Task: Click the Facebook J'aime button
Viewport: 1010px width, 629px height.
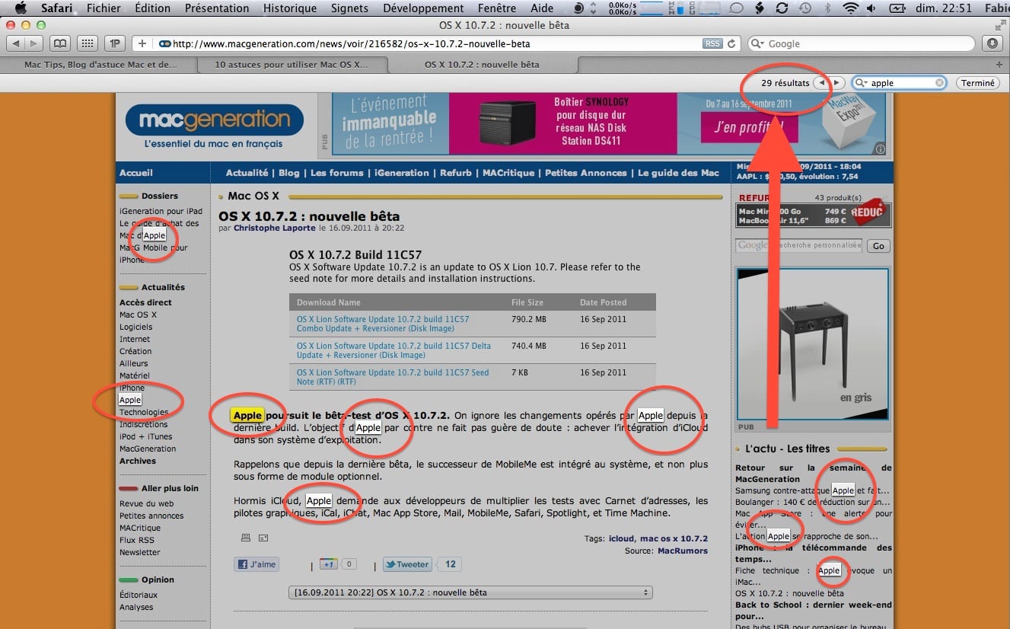Action: tap(256, 564)
